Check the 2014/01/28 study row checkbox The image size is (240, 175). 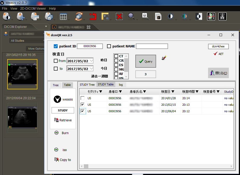pyautogui.click(x=83, y=98)
